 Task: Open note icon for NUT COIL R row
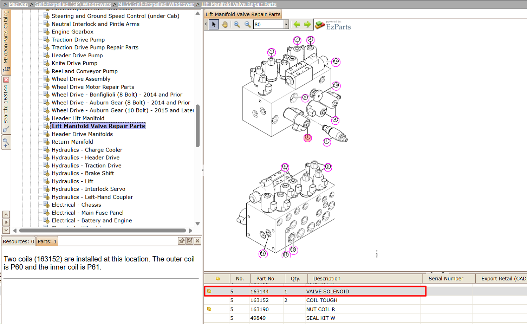tap(209, 309)
